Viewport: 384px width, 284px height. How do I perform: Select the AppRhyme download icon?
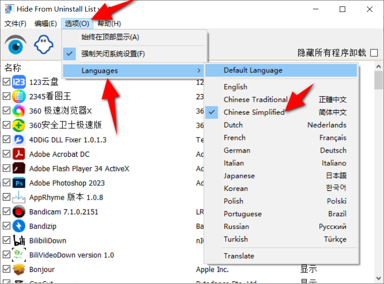click(19, 197)
